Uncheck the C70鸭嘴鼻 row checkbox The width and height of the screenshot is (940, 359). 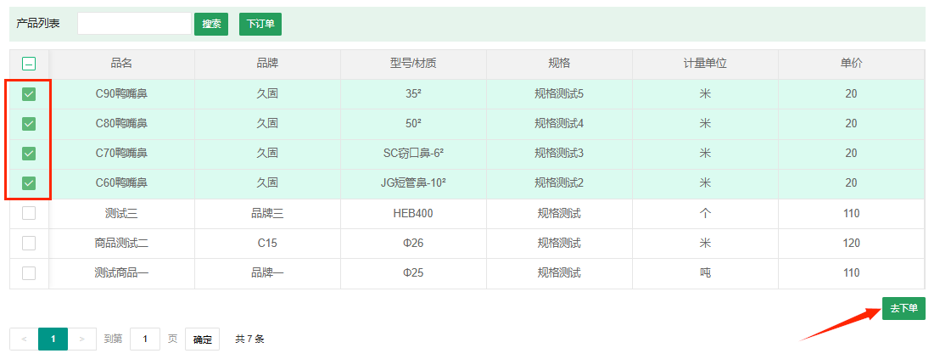[x=29, y=154]
